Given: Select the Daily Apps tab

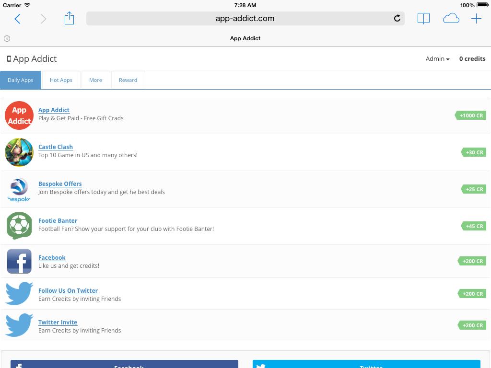Looking at the screenshot, I should click(x=21, y=80).
